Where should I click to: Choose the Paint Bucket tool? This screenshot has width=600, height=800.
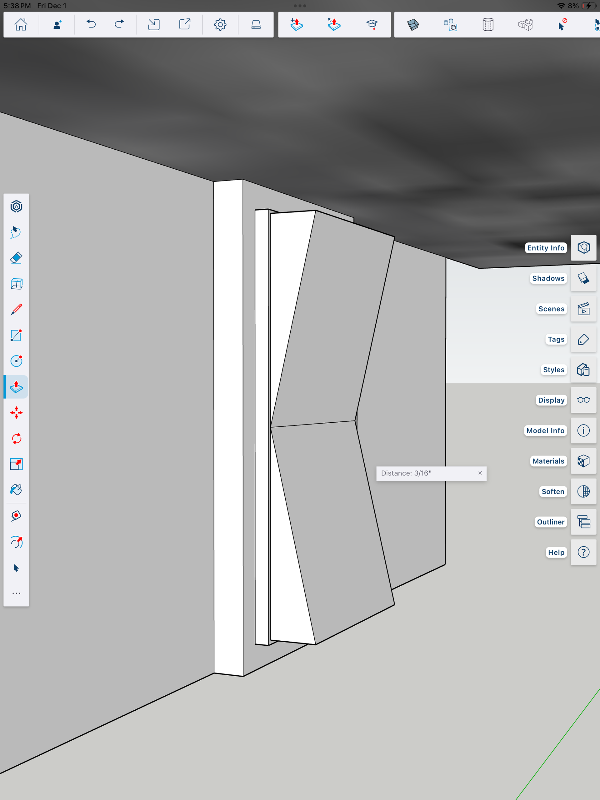tap(16, 490)
